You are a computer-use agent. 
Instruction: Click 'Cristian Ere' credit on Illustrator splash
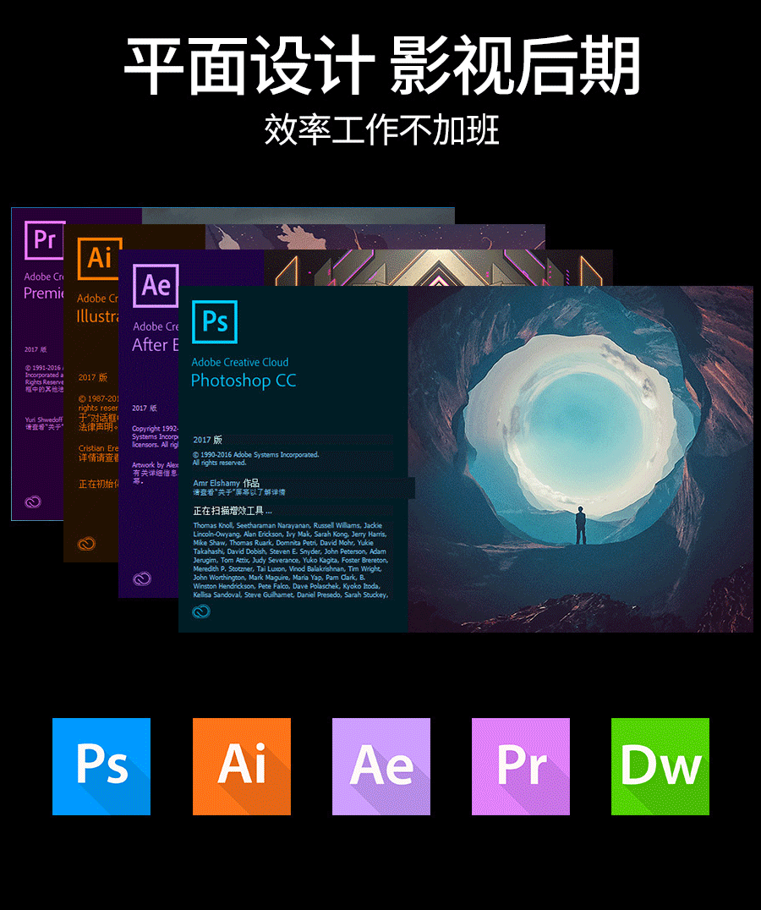click(x=99, y=448)
